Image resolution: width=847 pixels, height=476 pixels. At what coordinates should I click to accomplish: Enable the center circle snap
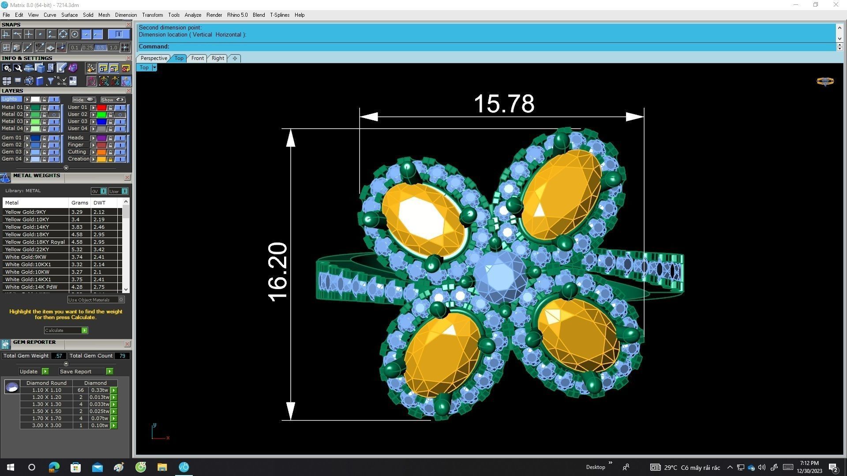coord(75,34)
